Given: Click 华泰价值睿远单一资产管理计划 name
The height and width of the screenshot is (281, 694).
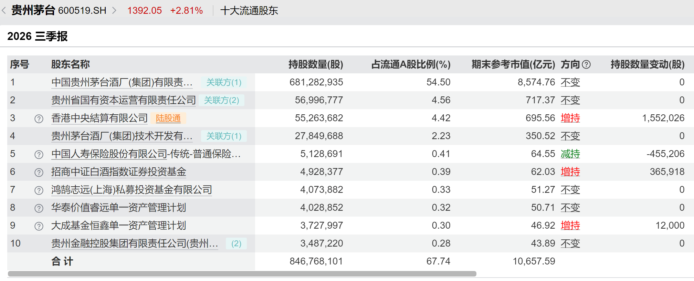Looking at the screenshot, I should tap(119, 208).
